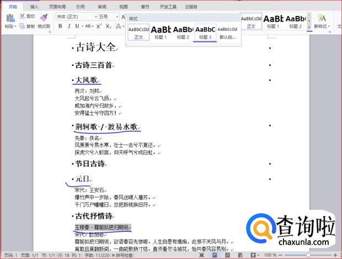Click the heading 节日古诗
This screenshot has height=259, width=342.
click(90, 163)
